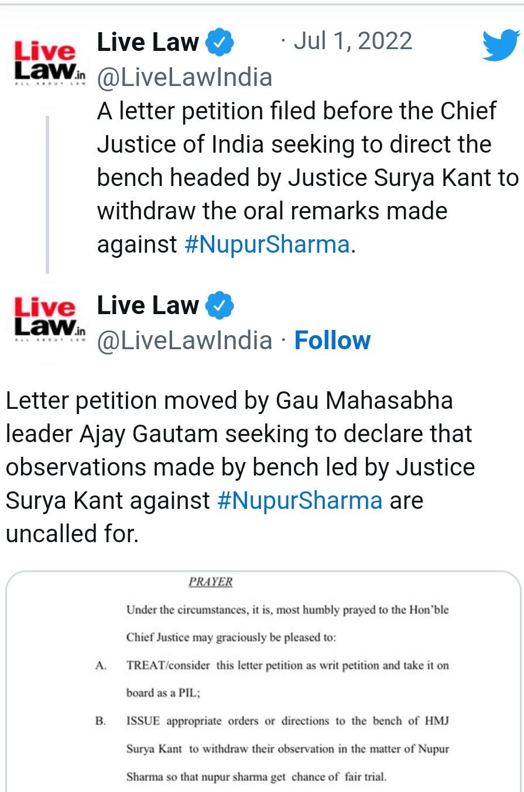Select top Live Law display name
The width and height of the screenshot is (524, 792).
pyautogui.click(x=148, y=42)
